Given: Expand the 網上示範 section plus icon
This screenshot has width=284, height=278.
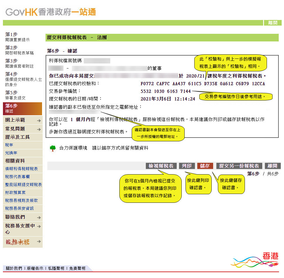Looking at the screenshot, I should point(39,120).
